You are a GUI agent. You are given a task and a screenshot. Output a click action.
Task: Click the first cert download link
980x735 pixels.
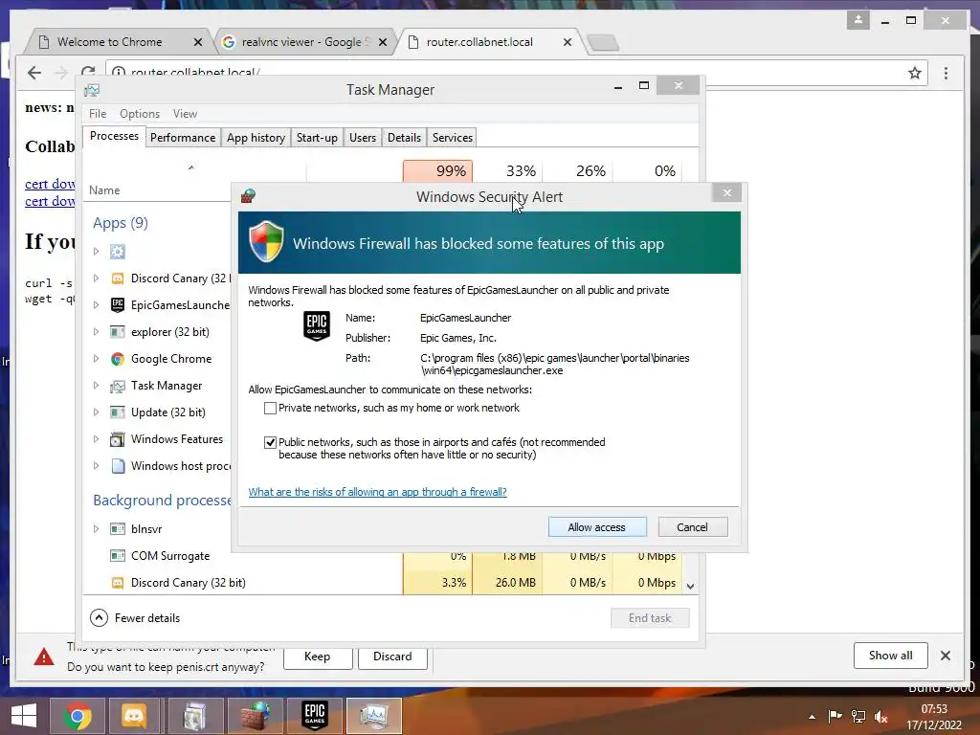(x=50, y=184)
